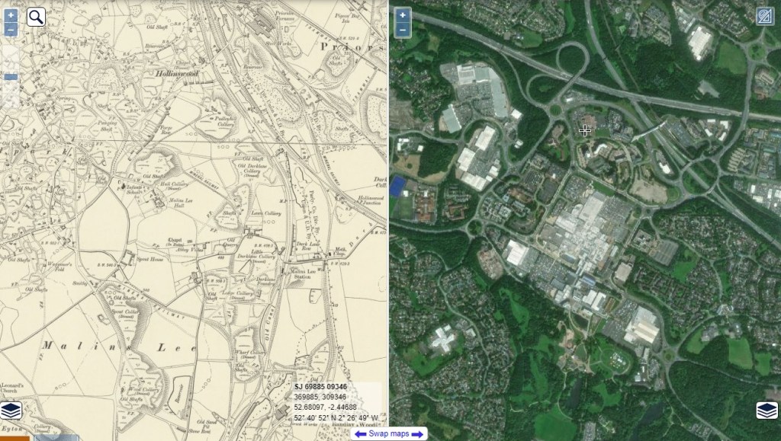Click the divider between the two maps
The image size is (781, 441).
pyautogui.click(x=388, y=214)
